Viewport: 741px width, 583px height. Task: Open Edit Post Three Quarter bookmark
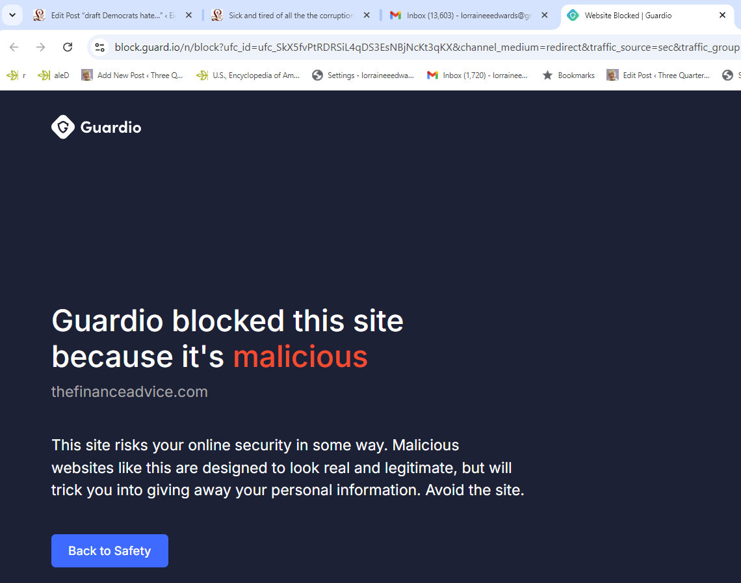658,75
